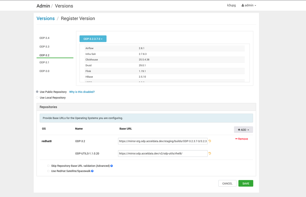Click the Druid service row
Image resolution: width=306 pixels, height=197 pixels.
[x=165, y=65]
